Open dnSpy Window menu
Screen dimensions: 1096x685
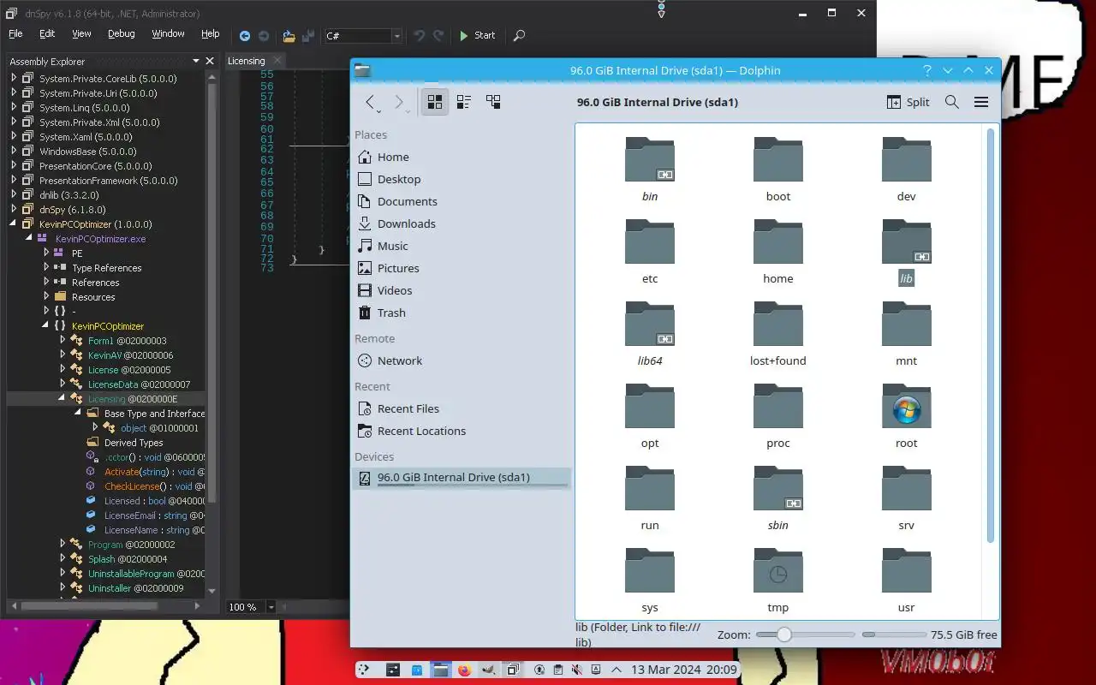(x=168, y=34)
